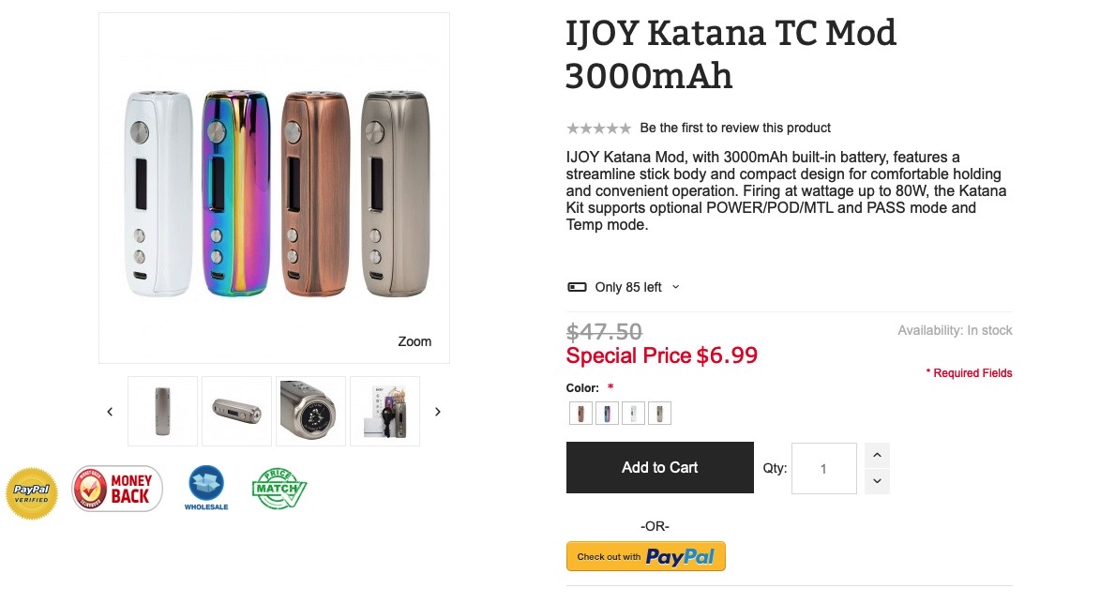The width and height of the screenshot is (1115, 604).
Task: Click the star rating icons
Action: click(598, 128)
